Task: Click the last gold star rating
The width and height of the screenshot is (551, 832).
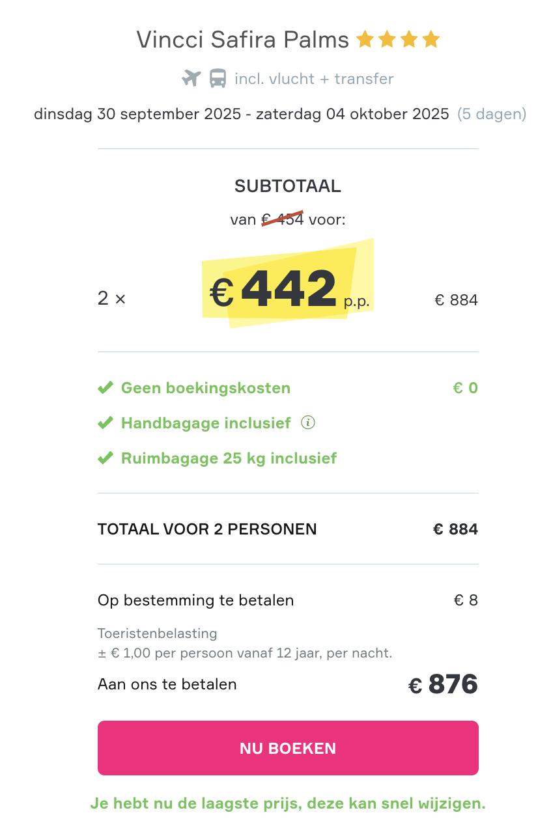Action: tap(431, 40)
